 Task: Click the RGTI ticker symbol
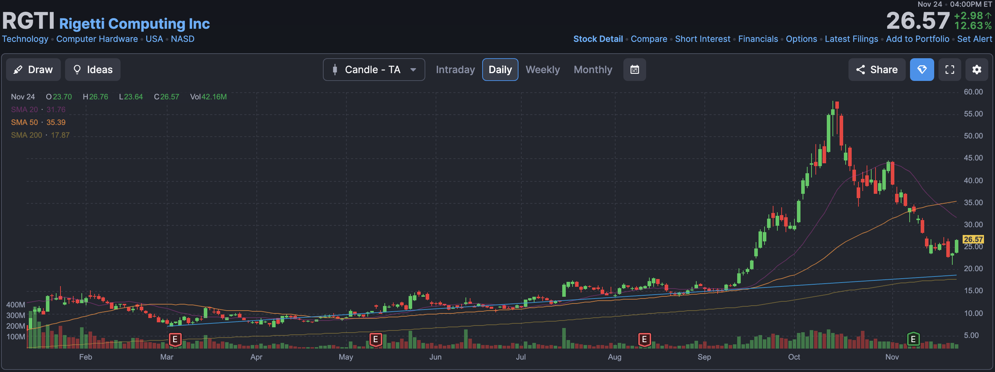point(28,21)
